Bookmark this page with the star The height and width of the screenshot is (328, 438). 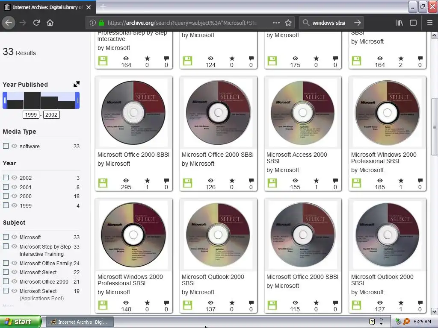(288, 23)
